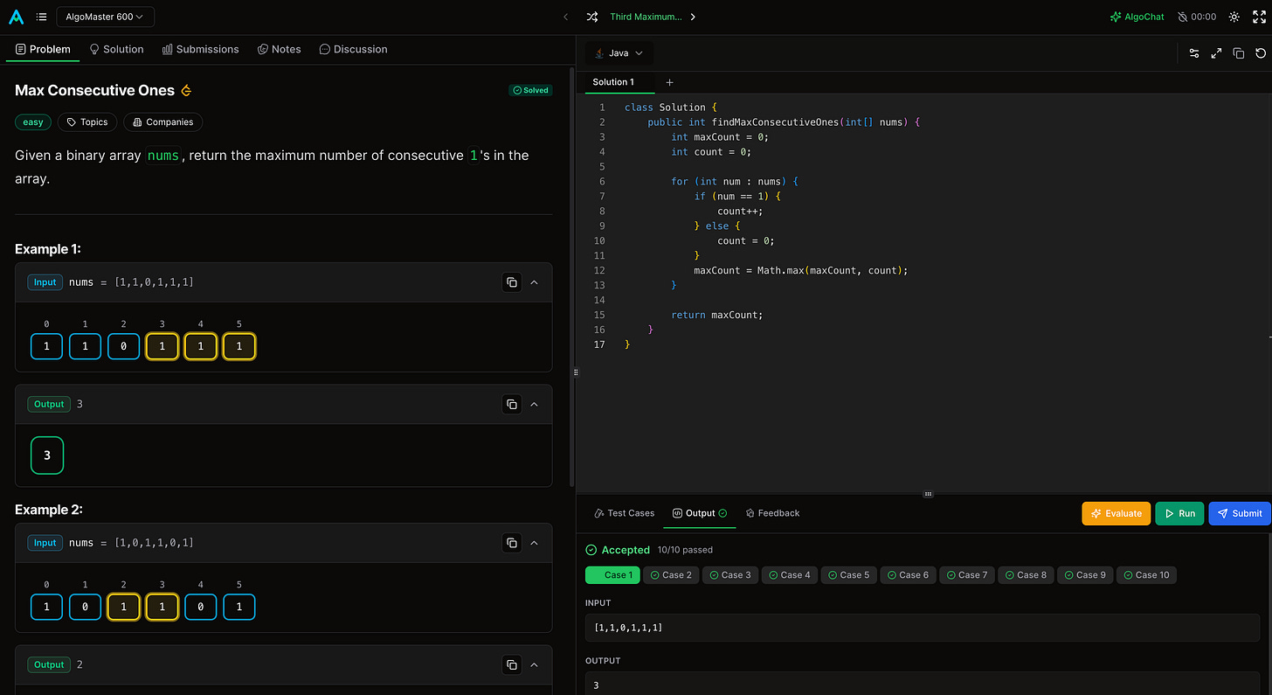Screen dimensions: 1272x695
Task: Click the green output box showing 3
Action: tap(47, 455)
